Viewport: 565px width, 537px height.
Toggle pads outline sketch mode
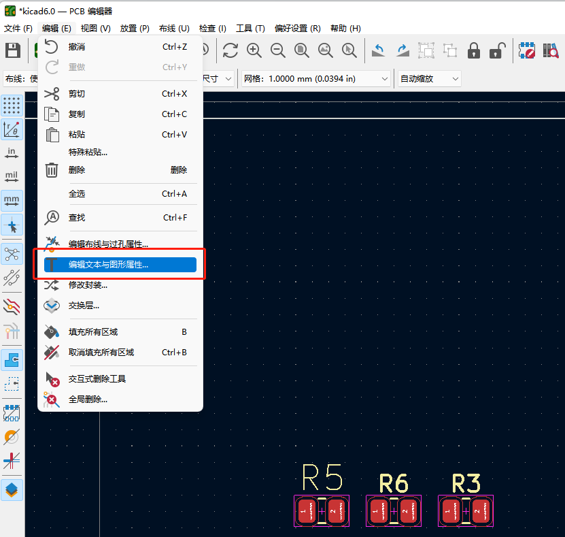click(x=12, y=413)
